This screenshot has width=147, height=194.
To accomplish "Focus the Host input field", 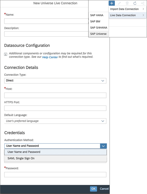I will [55, 95].
